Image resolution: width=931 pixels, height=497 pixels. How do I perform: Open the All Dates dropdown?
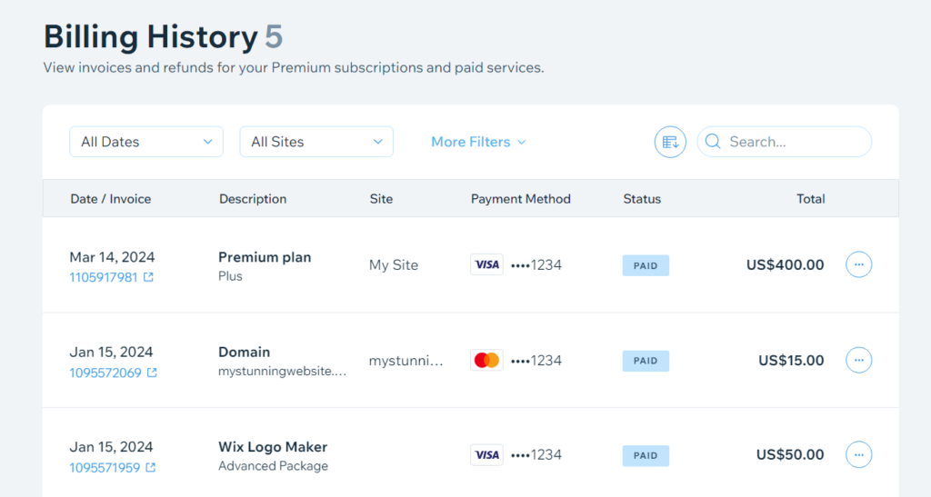[x=146, y=142]
